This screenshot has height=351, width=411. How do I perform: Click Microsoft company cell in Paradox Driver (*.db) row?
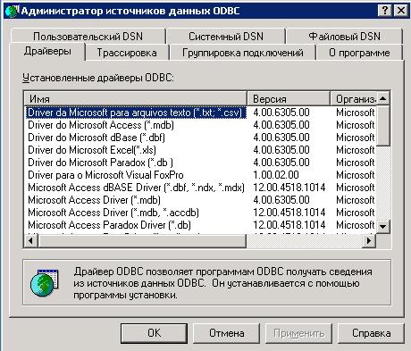tap(356, 225)
